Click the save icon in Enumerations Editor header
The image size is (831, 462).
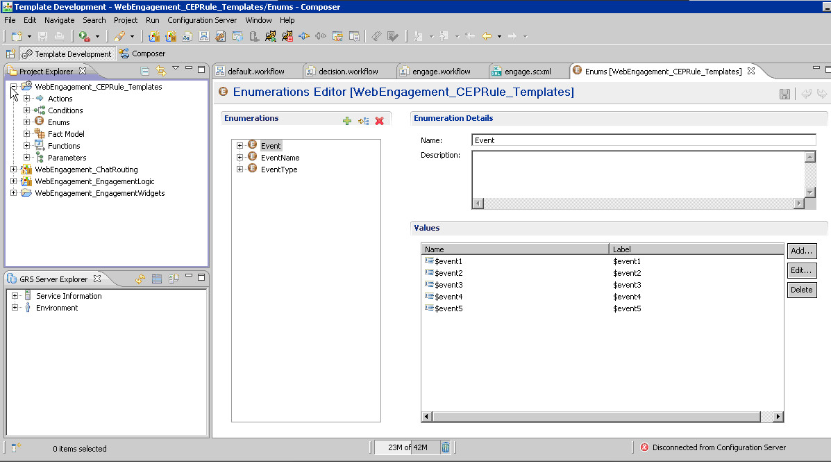[x=784, y=94]
